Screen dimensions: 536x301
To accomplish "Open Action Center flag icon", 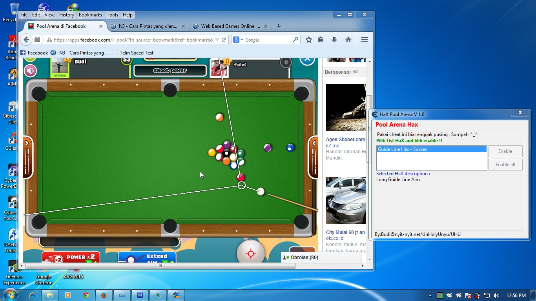I will (468, 296).
